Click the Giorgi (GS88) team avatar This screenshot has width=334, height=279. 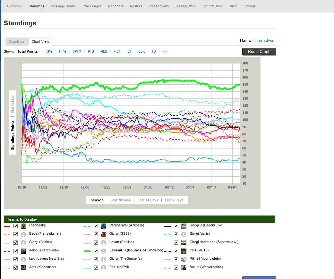[x=104, y=234]
